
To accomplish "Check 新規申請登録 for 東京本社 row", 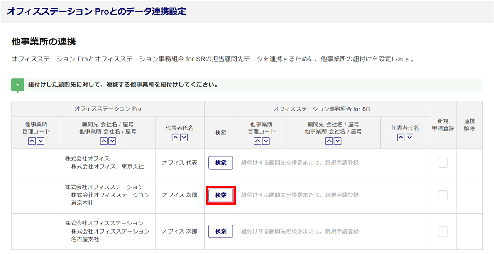I will pos(443,195).
